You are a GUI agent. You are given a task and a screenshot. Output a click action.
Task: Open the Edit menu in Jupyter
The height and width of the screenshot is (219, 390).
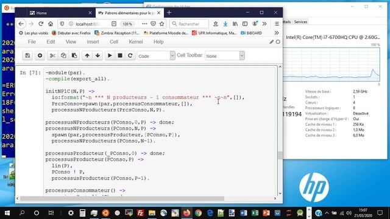(x=51, y=42)
